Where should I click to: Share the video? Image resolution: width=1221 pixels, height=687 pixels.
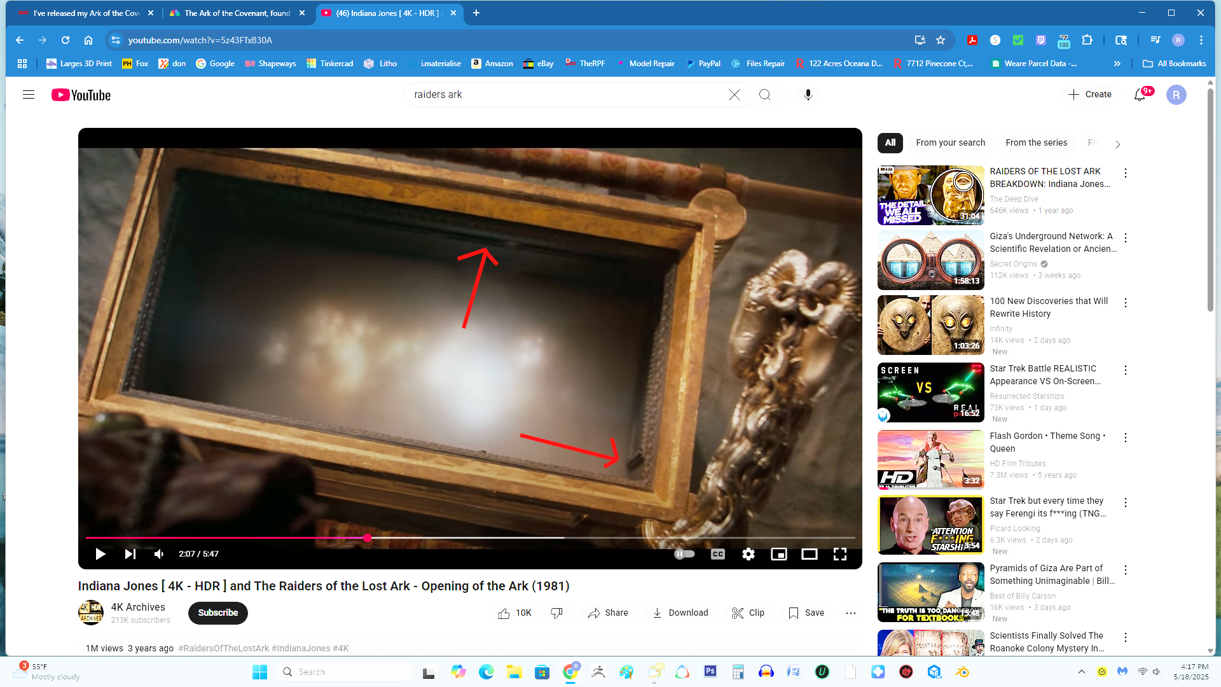[608, 613]
